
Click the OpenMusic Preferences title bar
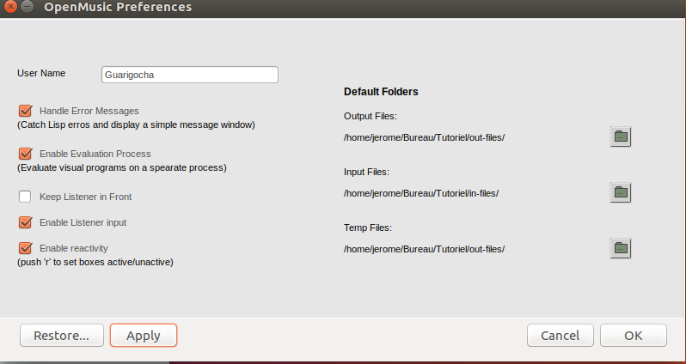343,9
